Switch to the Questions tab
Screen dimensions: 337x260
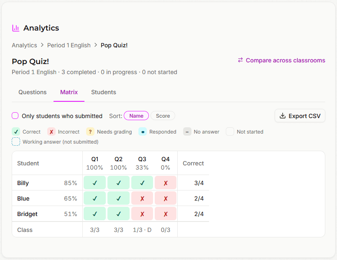[x=33, y=92]
